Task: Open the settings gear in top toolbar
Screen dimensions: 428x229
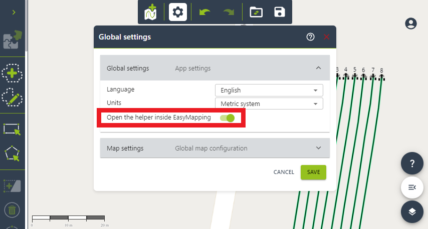Action: pyautogui.click(x=178, y=12)
